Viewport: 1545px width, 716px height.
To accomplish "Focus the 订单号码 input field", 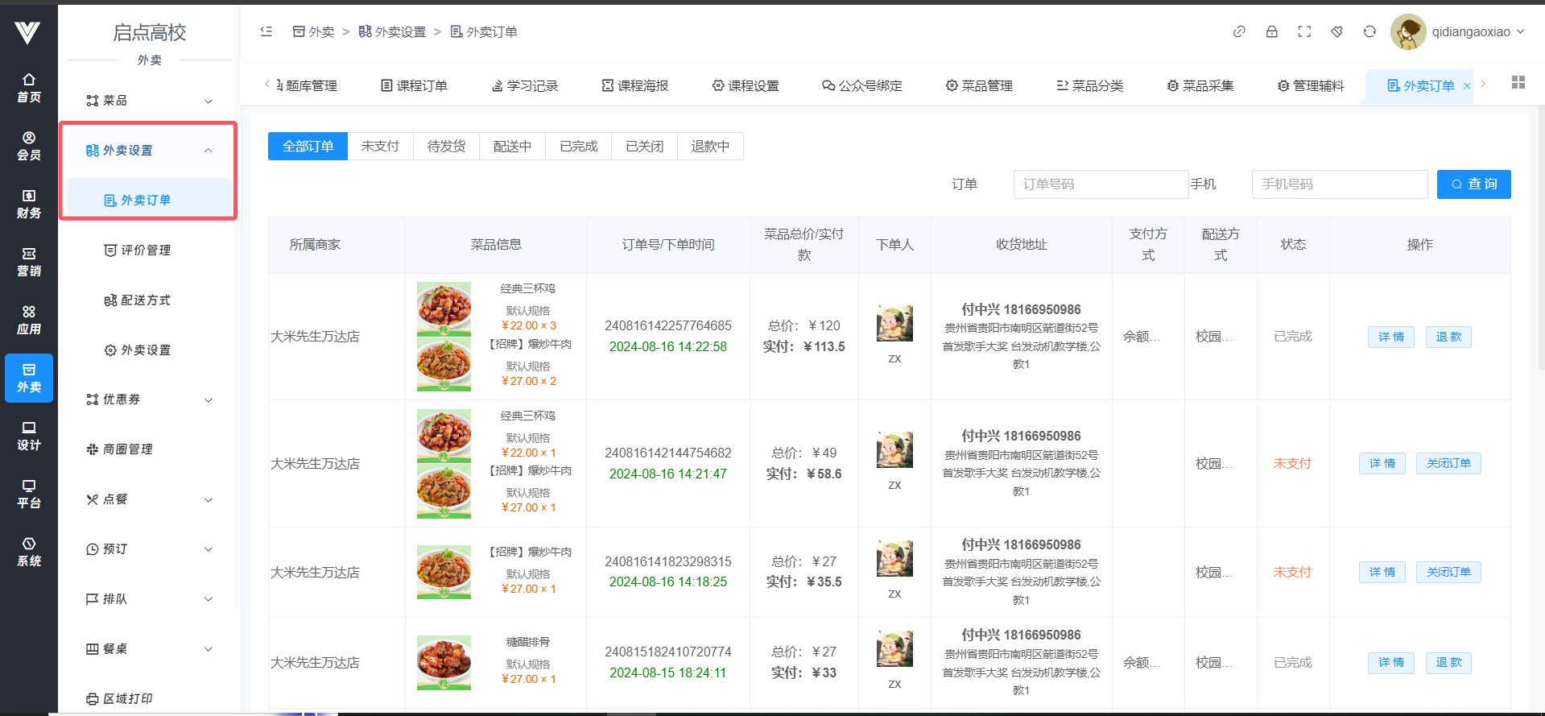I will (x=1100, y=184).
